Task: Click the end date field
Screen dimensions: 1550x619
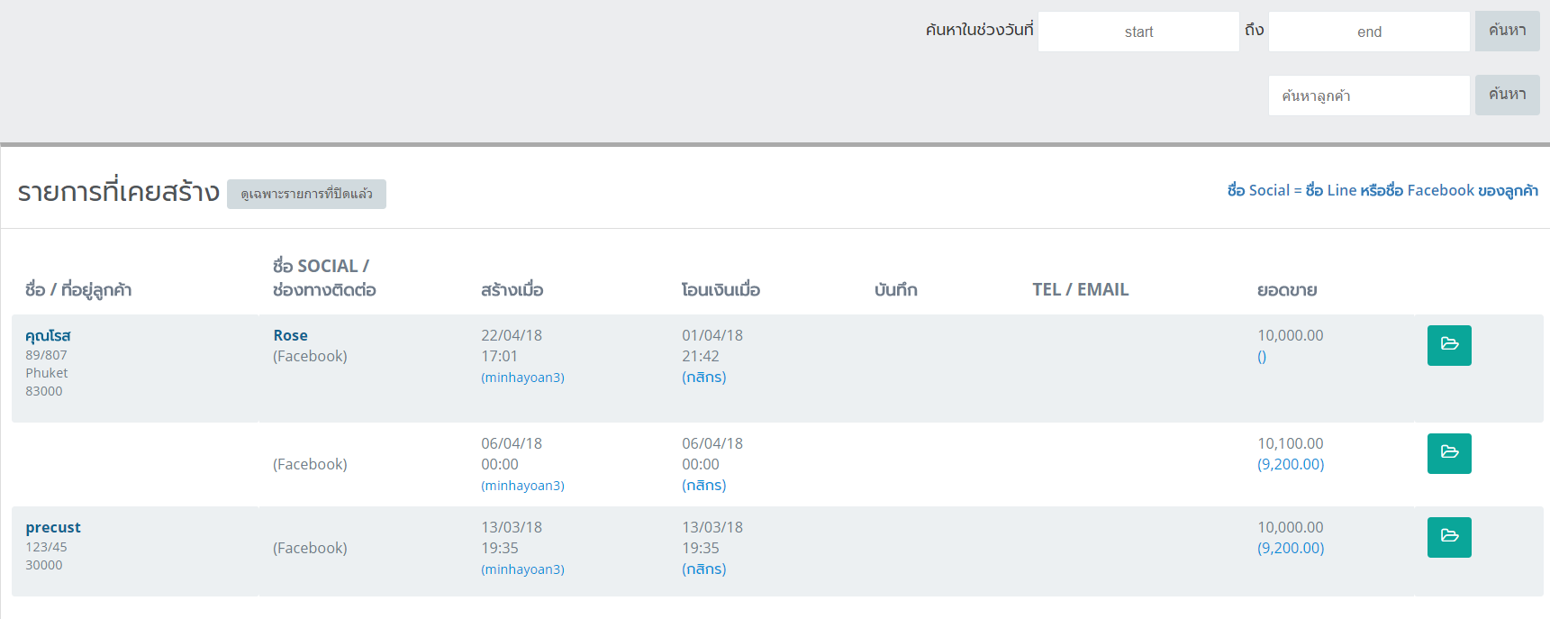Action: pyautogui.click(x=1368, y=32)
